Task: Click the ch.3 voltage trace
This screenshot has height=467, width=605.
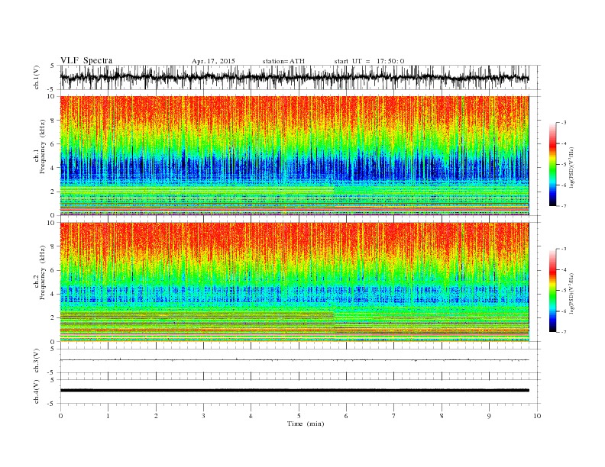Action: [x=294, y=360]
